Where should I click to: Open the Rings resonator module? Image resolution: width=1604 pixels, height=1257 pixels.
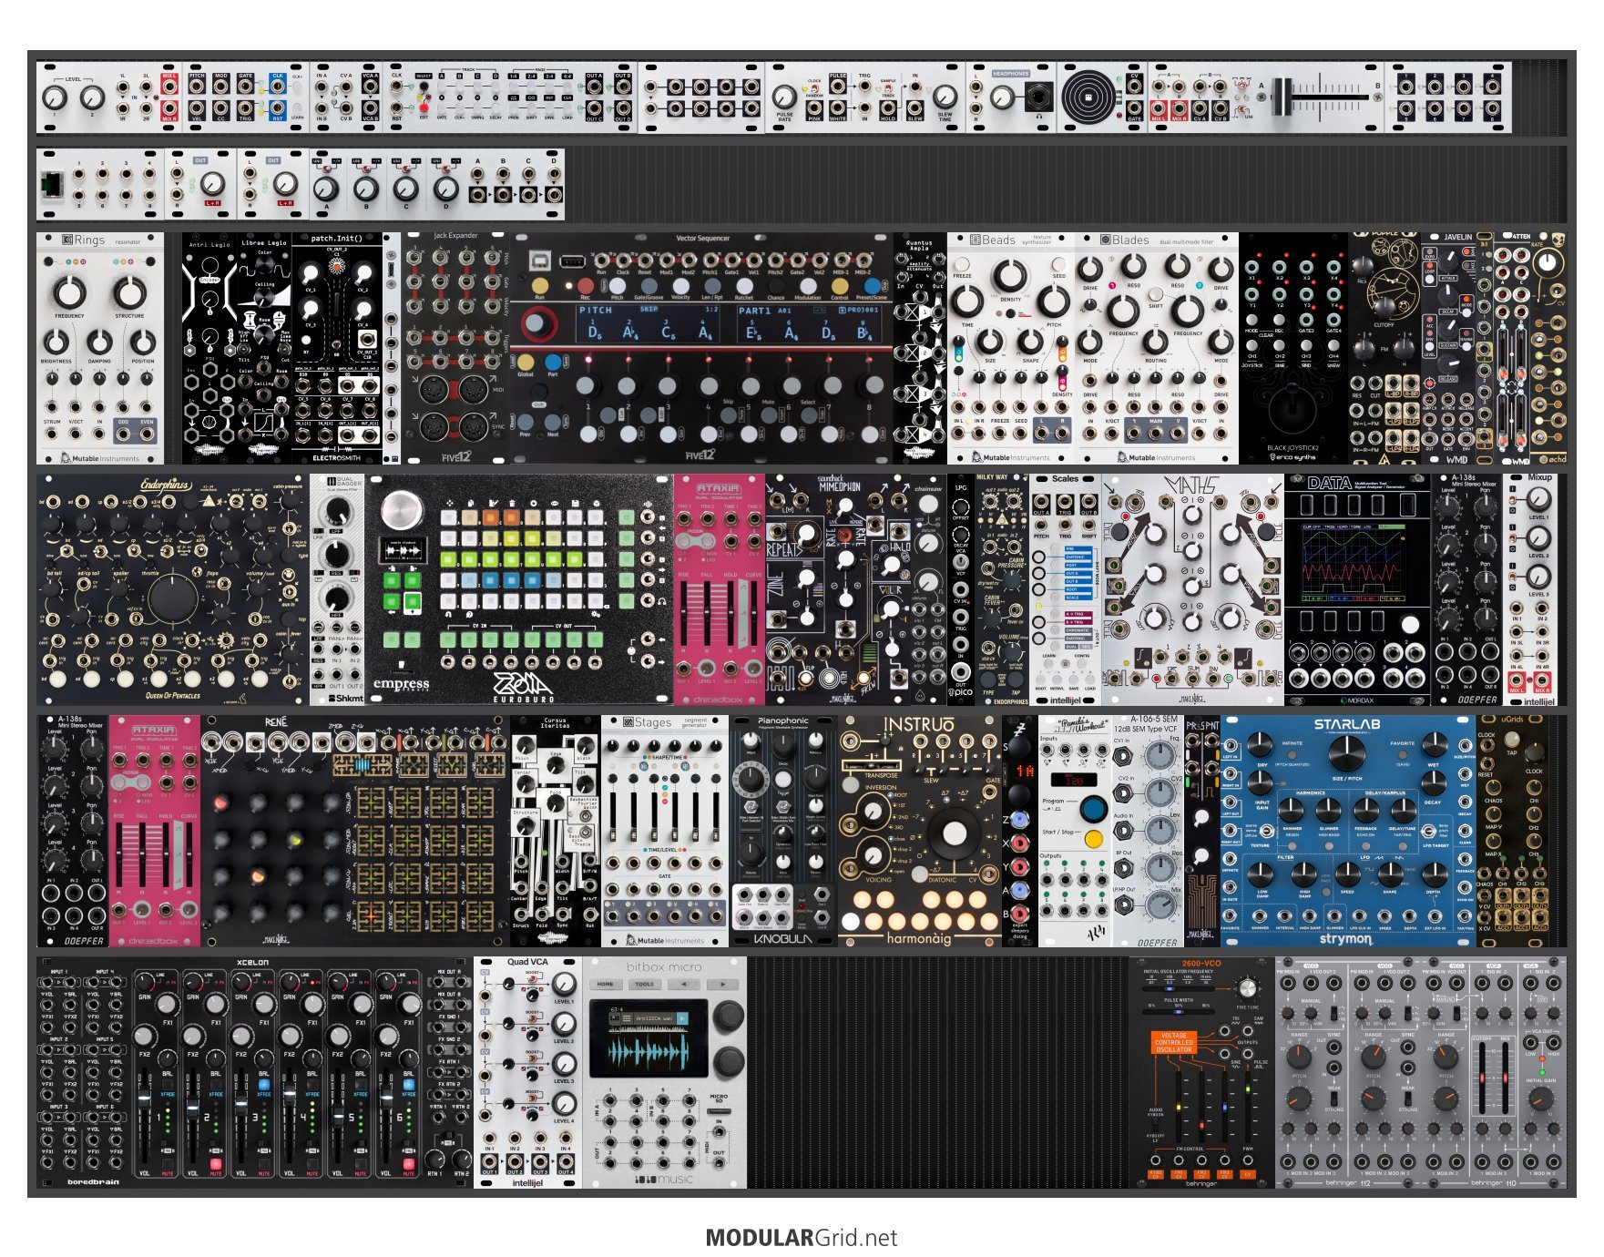tap(100, 348)
